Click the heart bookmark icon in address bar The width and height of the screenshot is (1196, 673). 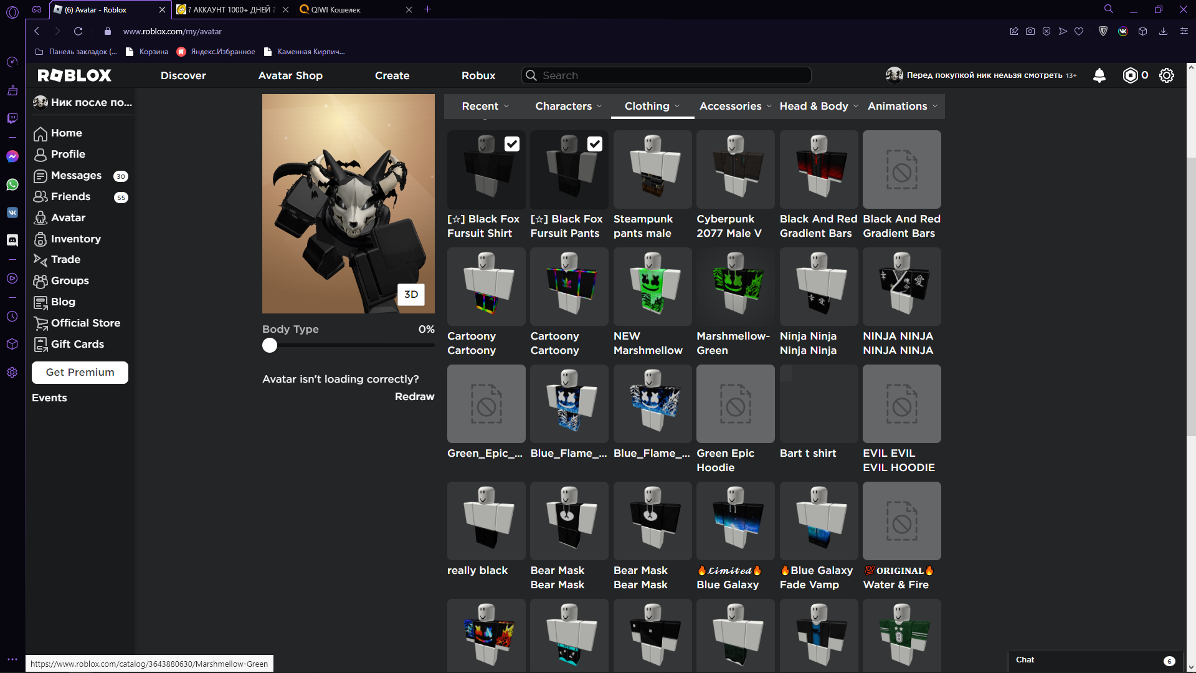pyautogui.click(x=1079, y=31)
